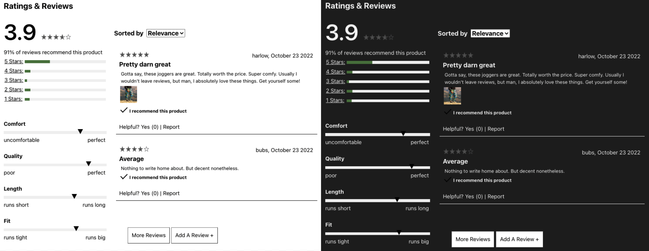Adjust the Comfort slider marker
This screenshot has height=251, width=649.
80,132
